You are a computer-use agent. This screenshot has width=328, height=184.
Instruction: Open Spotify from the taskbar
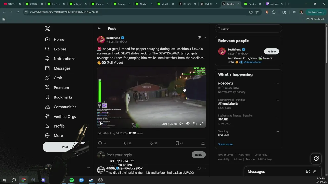(x=72, y=180)
